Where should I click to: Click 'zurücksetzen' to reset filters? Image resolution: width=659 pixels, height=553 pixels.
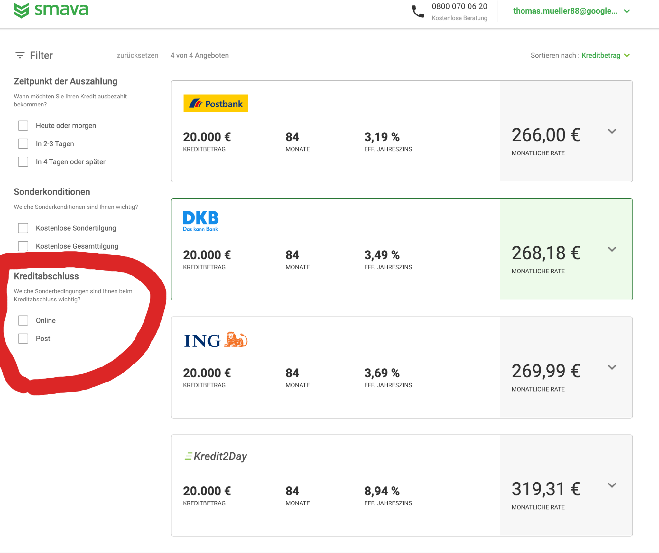tap(137, 55)
